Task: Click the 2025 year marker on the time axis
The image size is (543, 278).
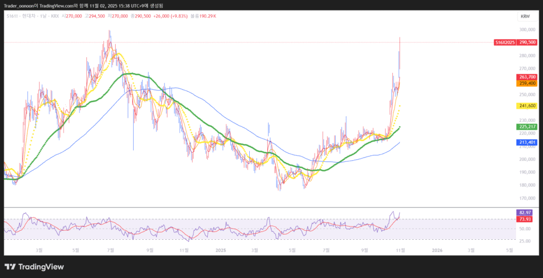Action: point(221,249)
